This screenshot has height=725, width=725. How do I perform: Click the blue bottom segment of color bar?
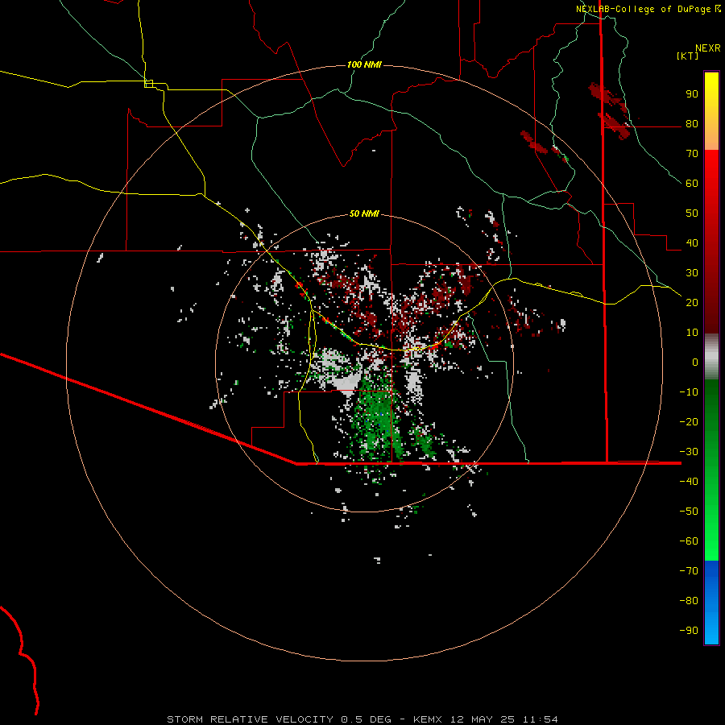click(x=711, y=603)
